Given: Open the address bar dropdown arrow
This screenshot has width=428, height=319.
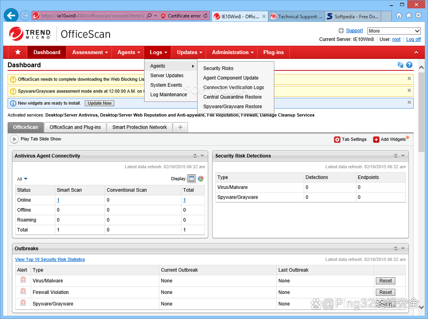Looking at the screenshot, I should pos(155,16).
